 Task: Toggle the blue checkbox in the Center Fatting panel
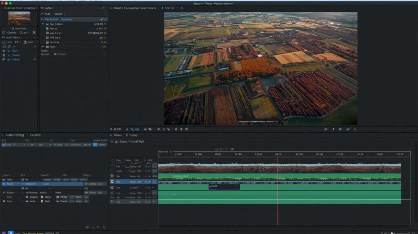point(95,145)
